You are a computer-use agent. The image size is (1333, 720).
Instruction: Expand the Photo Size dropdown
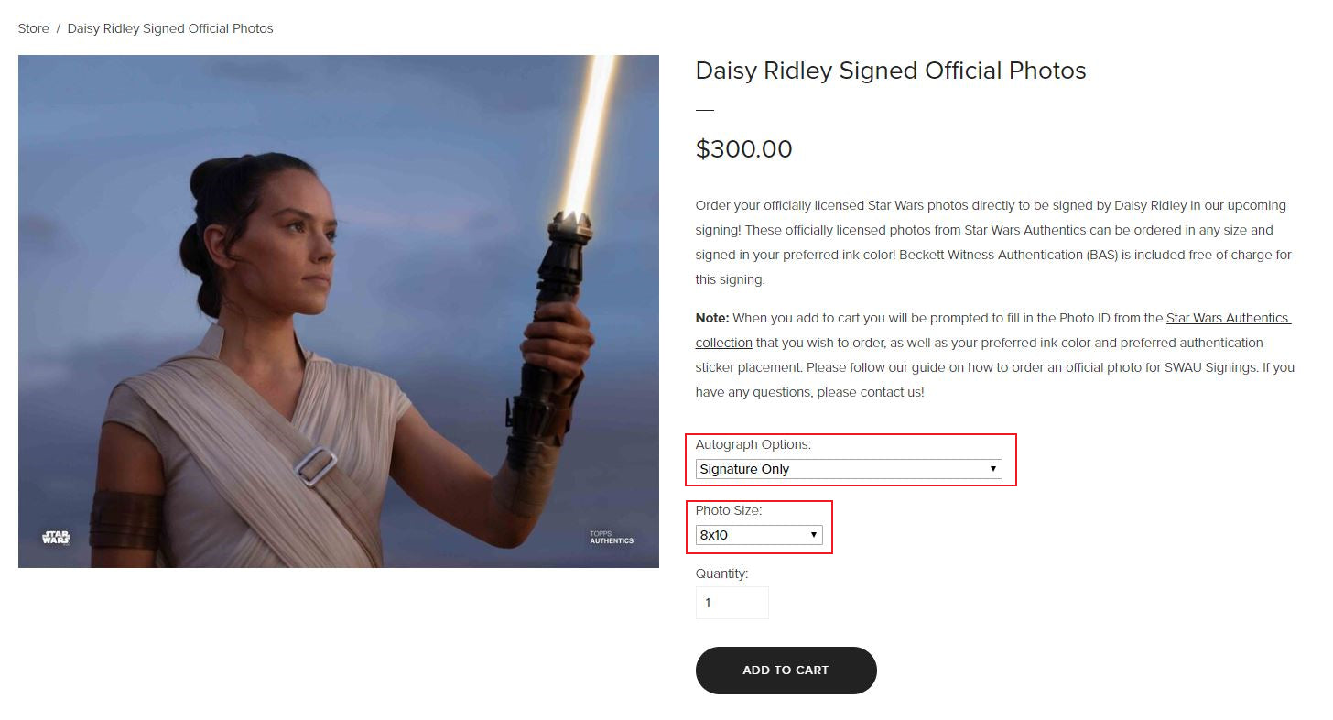(758, 535)
